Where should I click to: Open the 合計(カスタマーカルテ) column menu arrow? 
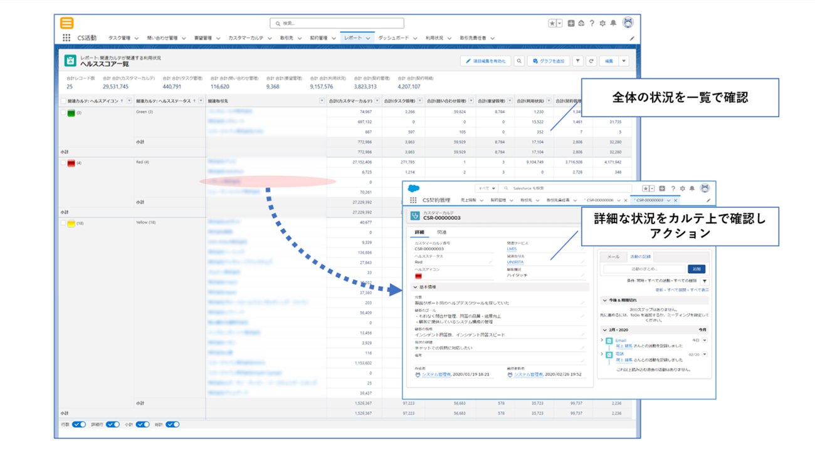click(377, 100)
